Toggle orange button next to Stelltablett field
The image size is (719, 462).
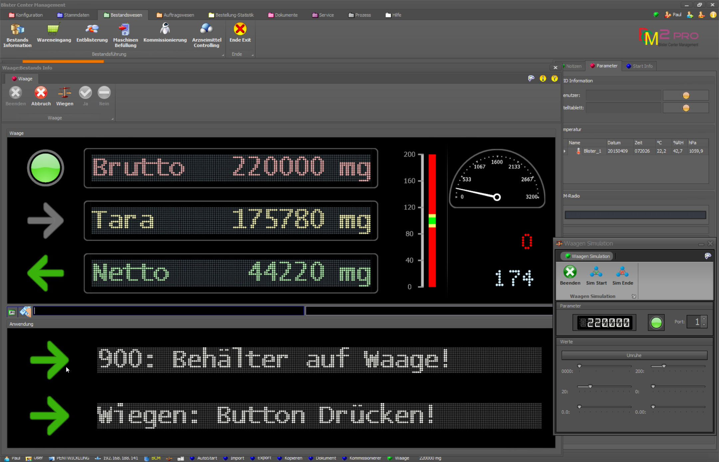pyautogui.click(x=686, y=108)
